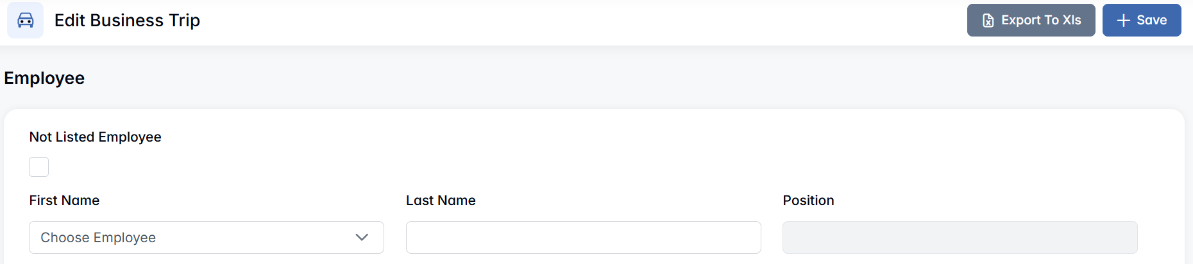1193x264 pixels.
Task: Open the Choose Employee dropdown
Action: coord(206,238)
